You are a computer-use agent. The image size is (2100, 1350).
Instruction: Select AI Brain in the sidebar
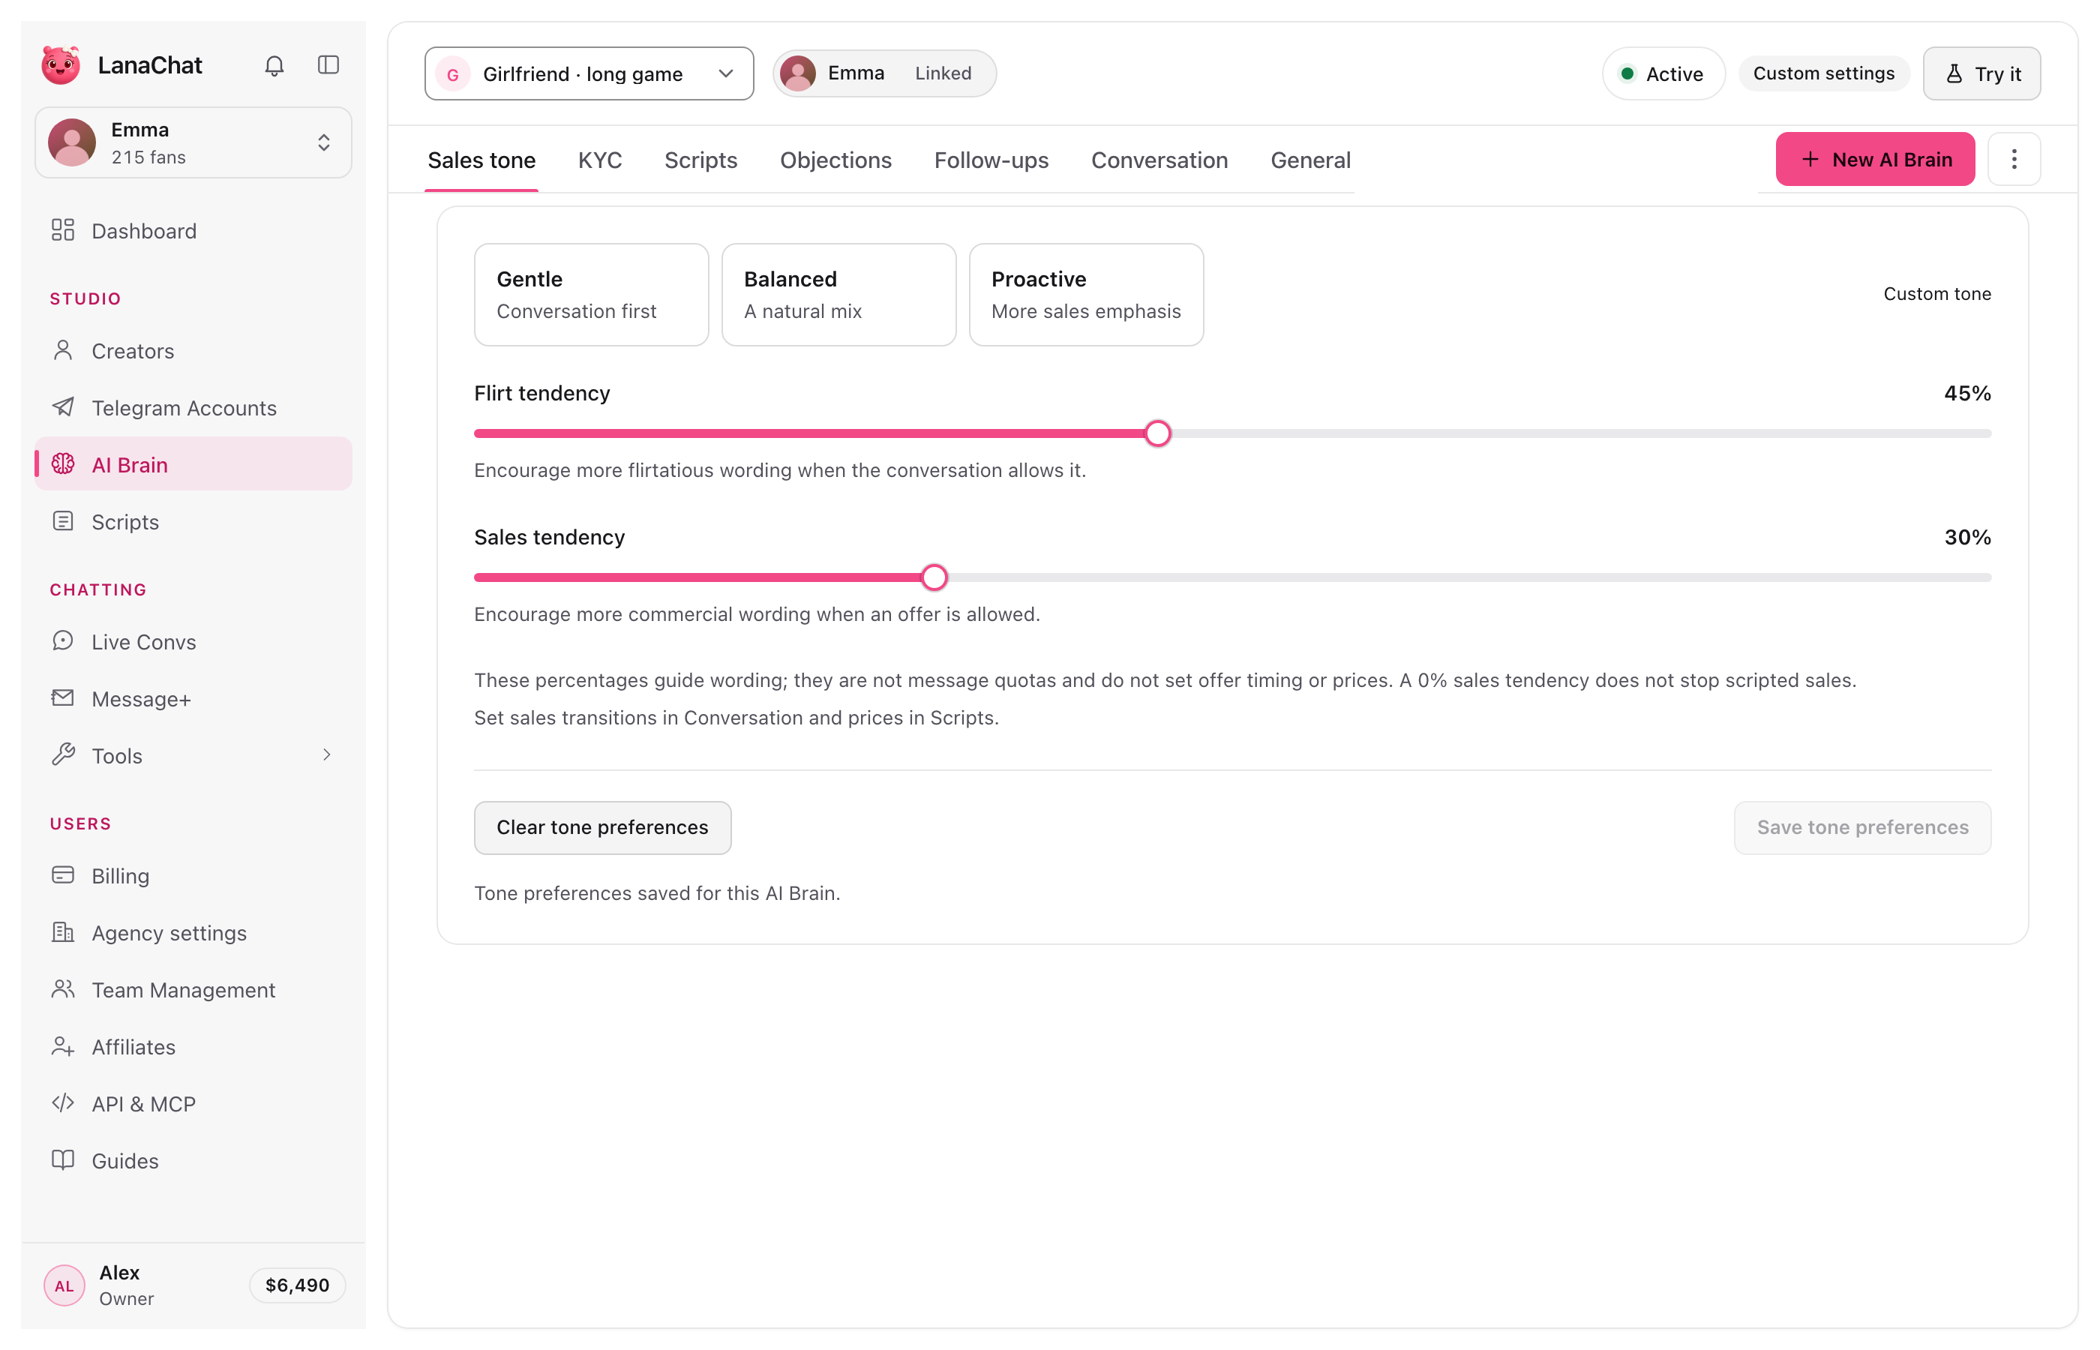pos(193,464)
